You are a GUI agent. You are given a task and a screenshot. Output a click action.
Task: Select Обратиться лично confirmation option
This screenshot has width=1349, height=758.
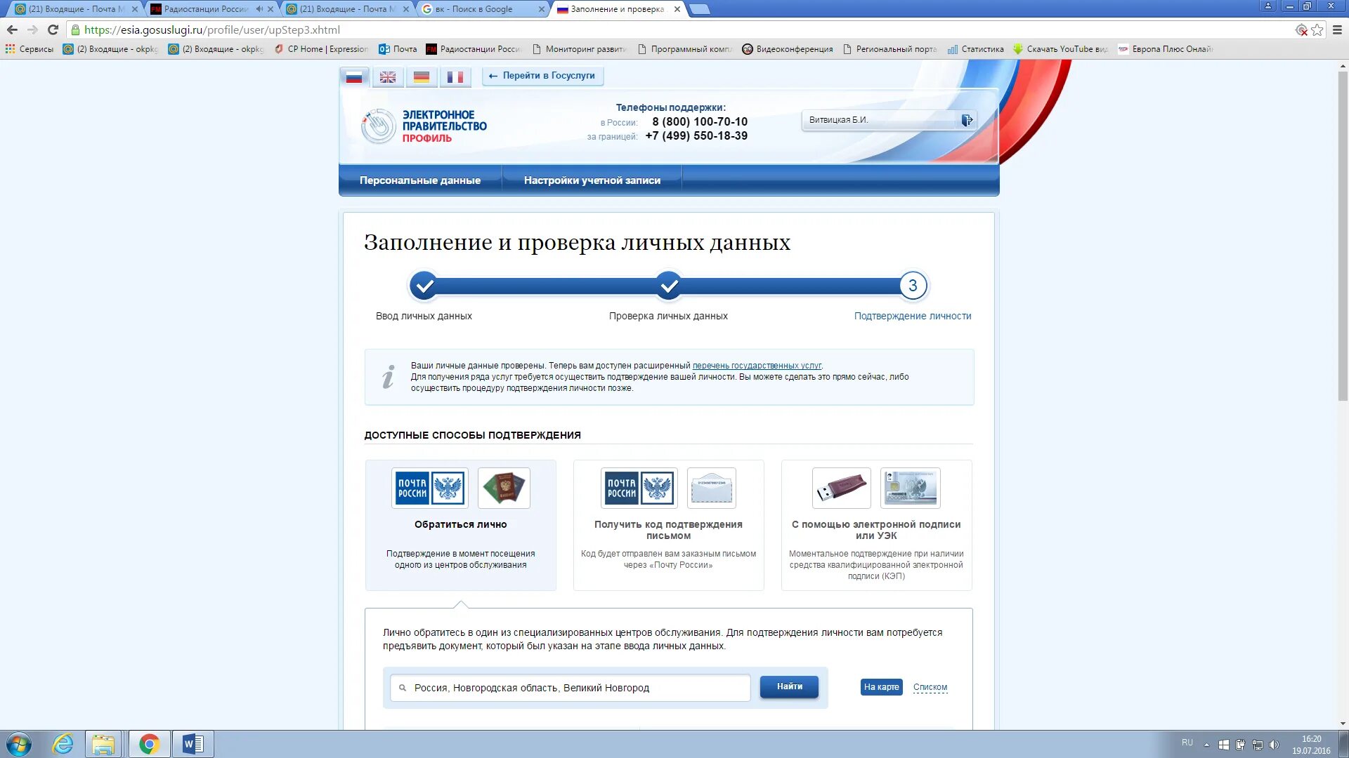point(461,525)
